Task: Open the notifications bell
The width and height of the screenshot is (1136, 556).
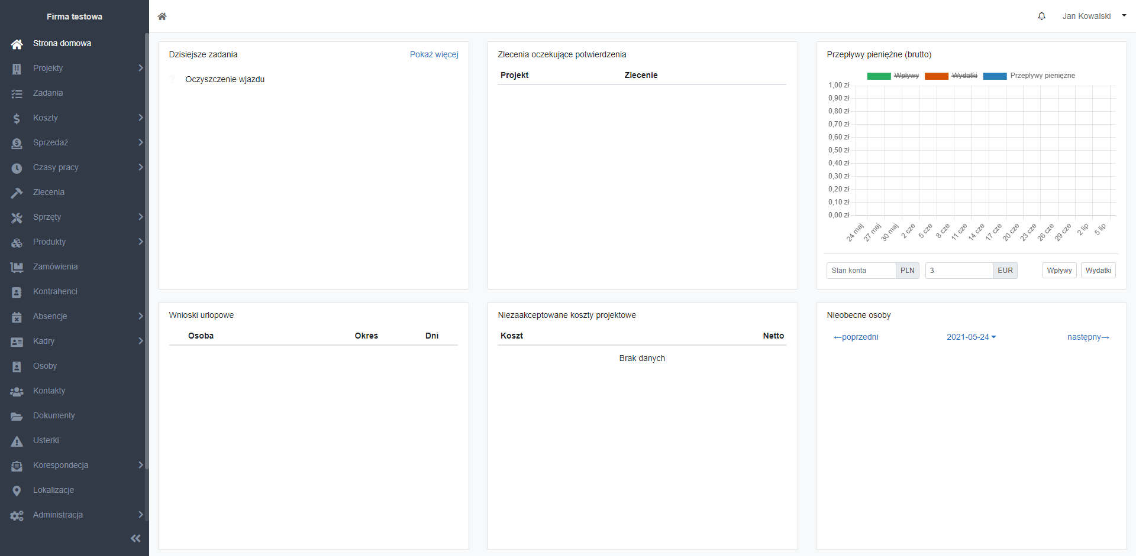Action: (x=1041, y=16)
